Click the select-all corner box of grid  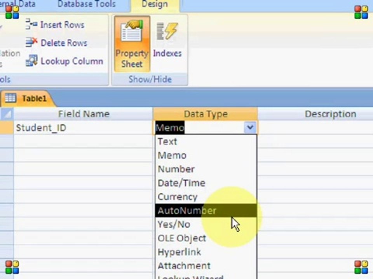click(x=7, y=114)
